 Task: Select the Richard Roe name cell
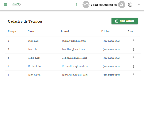35,66
